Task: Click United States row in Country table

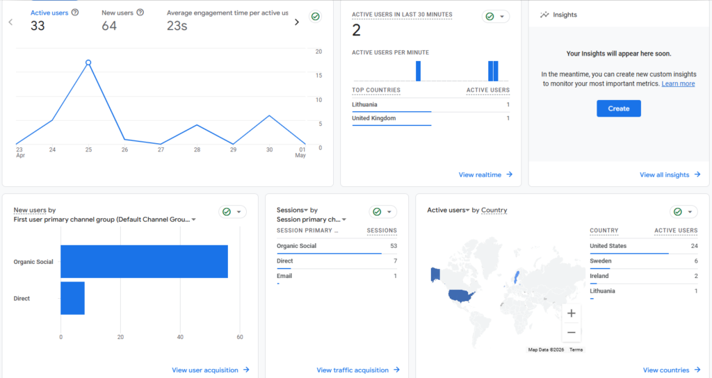Action: pyautogui.click(x=643, y=247)
